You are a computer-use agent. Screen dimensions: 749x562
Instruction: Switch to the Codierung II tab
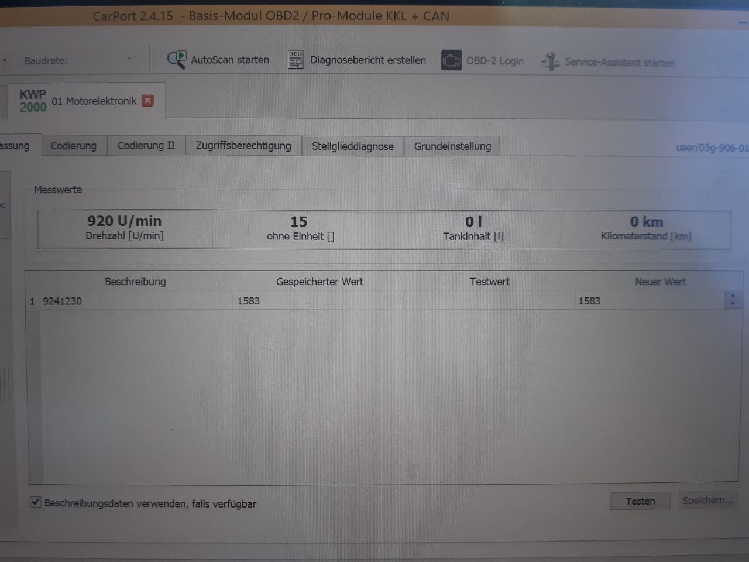click(x=146, y=146)
